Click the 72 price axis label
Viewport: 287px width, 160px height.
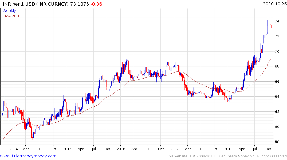[277, 36]
